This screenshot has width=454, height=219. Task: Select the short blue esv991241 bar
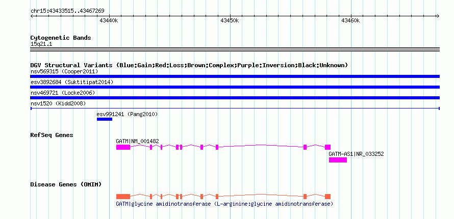[x=105, y=119]
